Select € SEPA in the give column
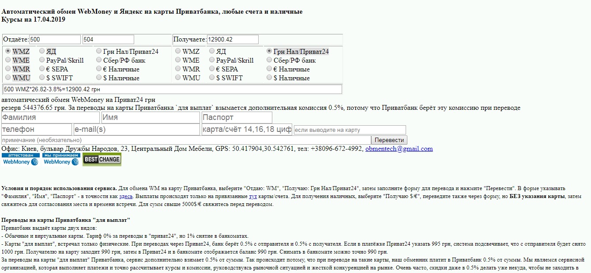591x273 pixels. [x=42, y=69]
